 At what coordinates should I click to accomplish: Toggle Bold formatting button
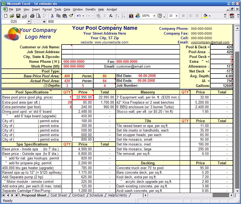(x=183, y=16)
